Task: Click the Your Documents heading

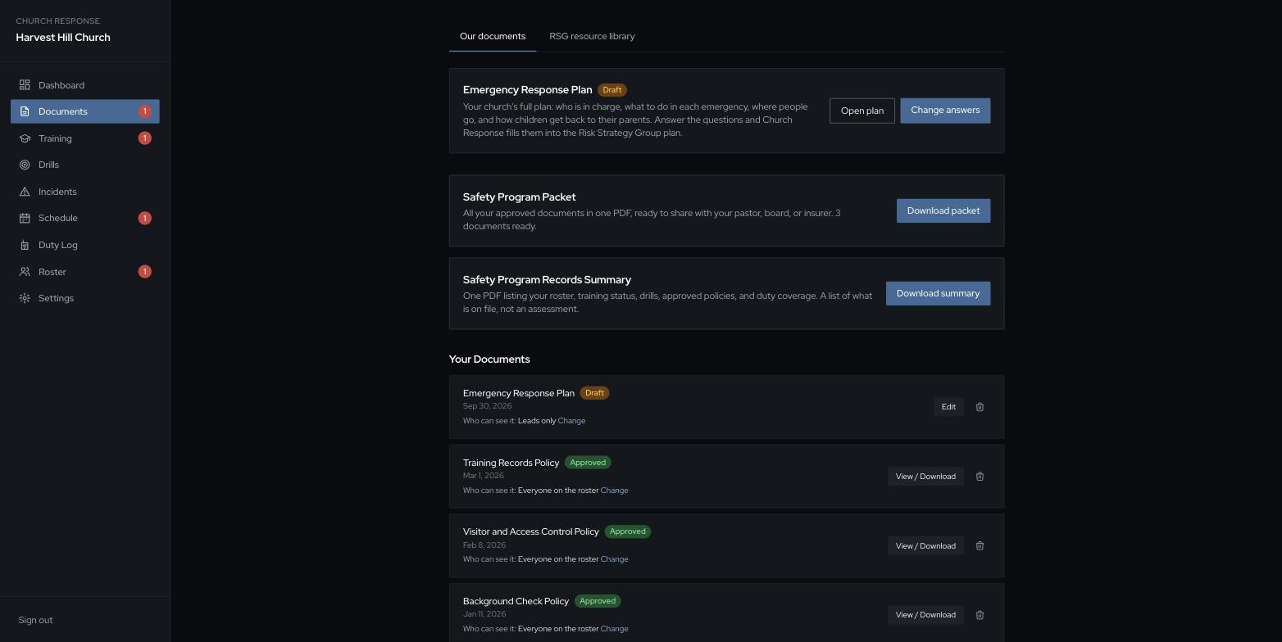Action: point(489,359)
